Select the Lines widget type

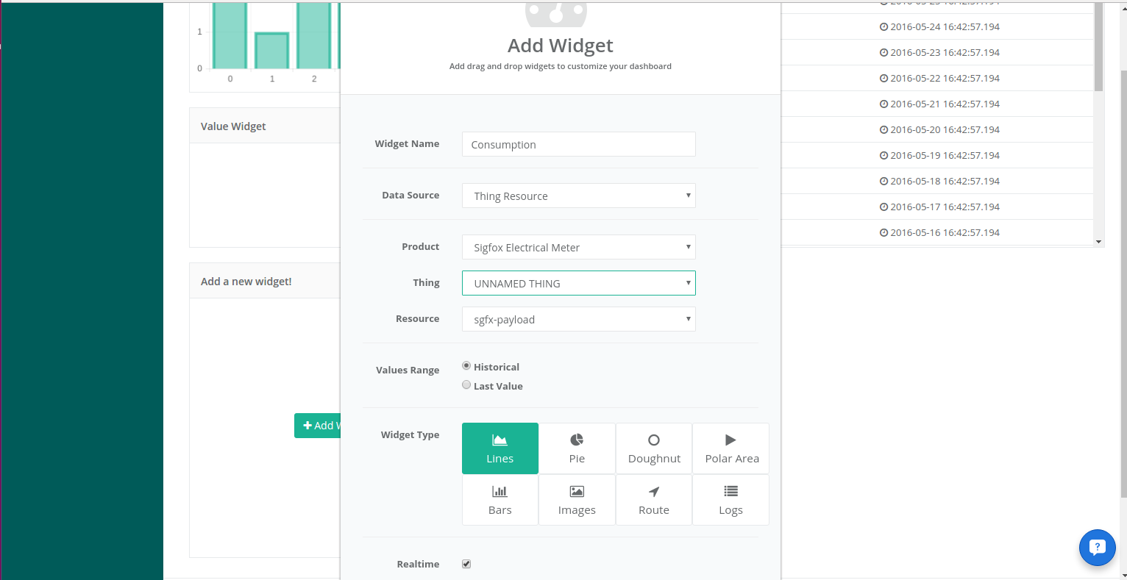[x=500, y=448]
